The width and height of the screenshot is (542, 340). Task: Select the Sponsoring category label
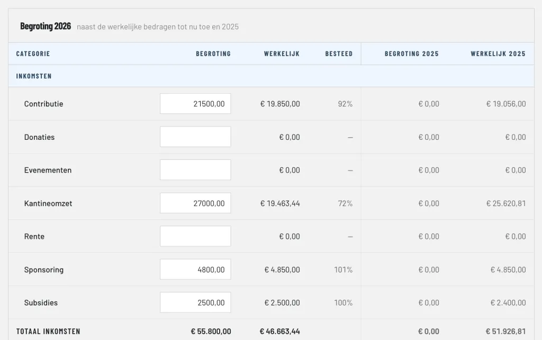click(44, 270)
